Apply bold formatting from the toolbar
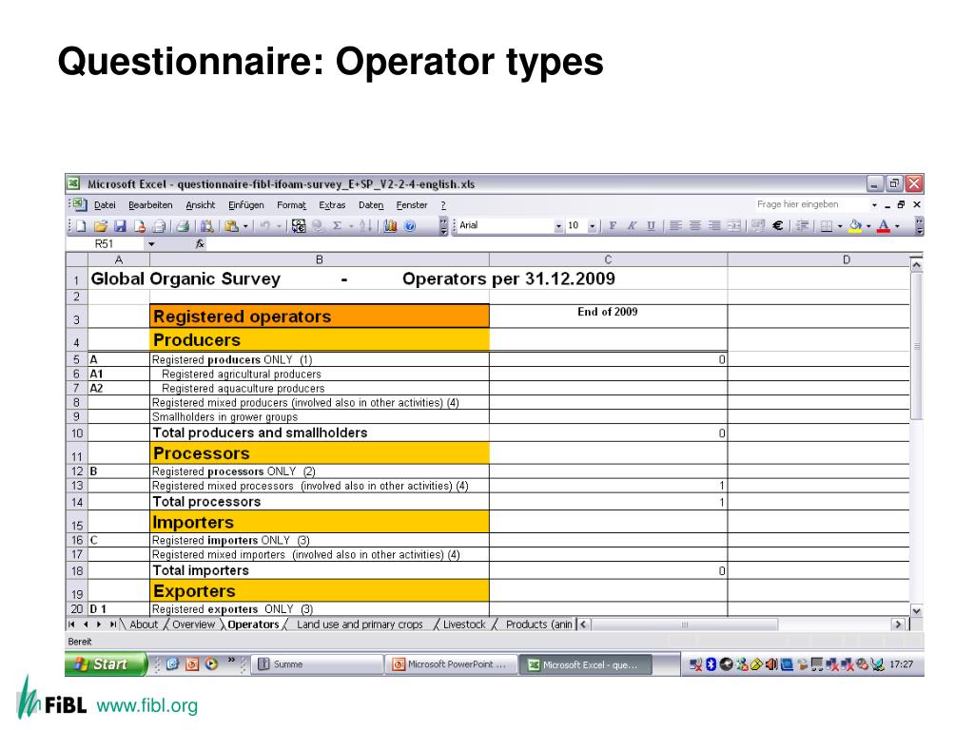Screen dimensions: 974x730 coord(614,226)
